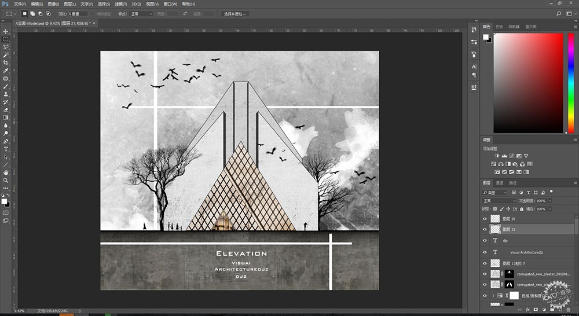Viewport: 579px width, 316px height.
Task: Open the style dropdown in options bar
Action: click(x=141, y=14)
